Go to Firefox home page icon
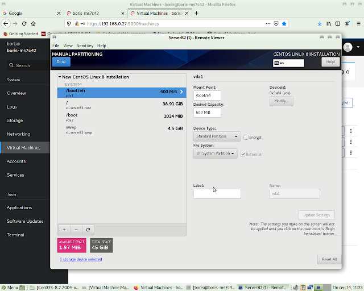Viewport: 364px width, 291px height. click(x=33, y=23)
